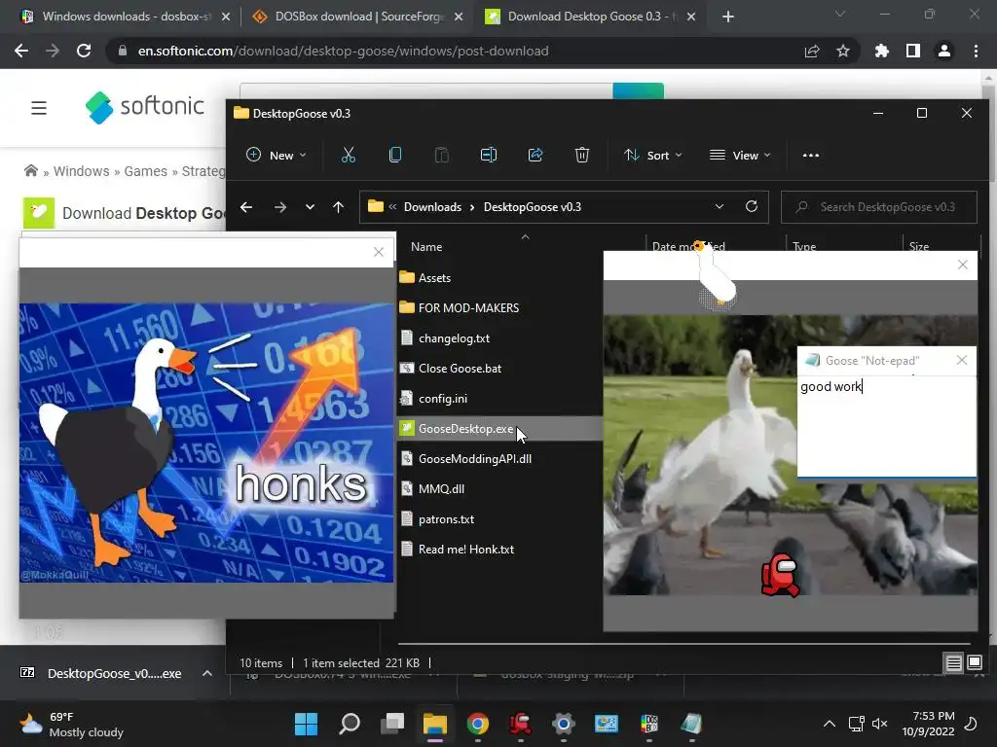Click Chrome address bar URL
The height and width of the screenshot is (747, 997).
[343, 51]
